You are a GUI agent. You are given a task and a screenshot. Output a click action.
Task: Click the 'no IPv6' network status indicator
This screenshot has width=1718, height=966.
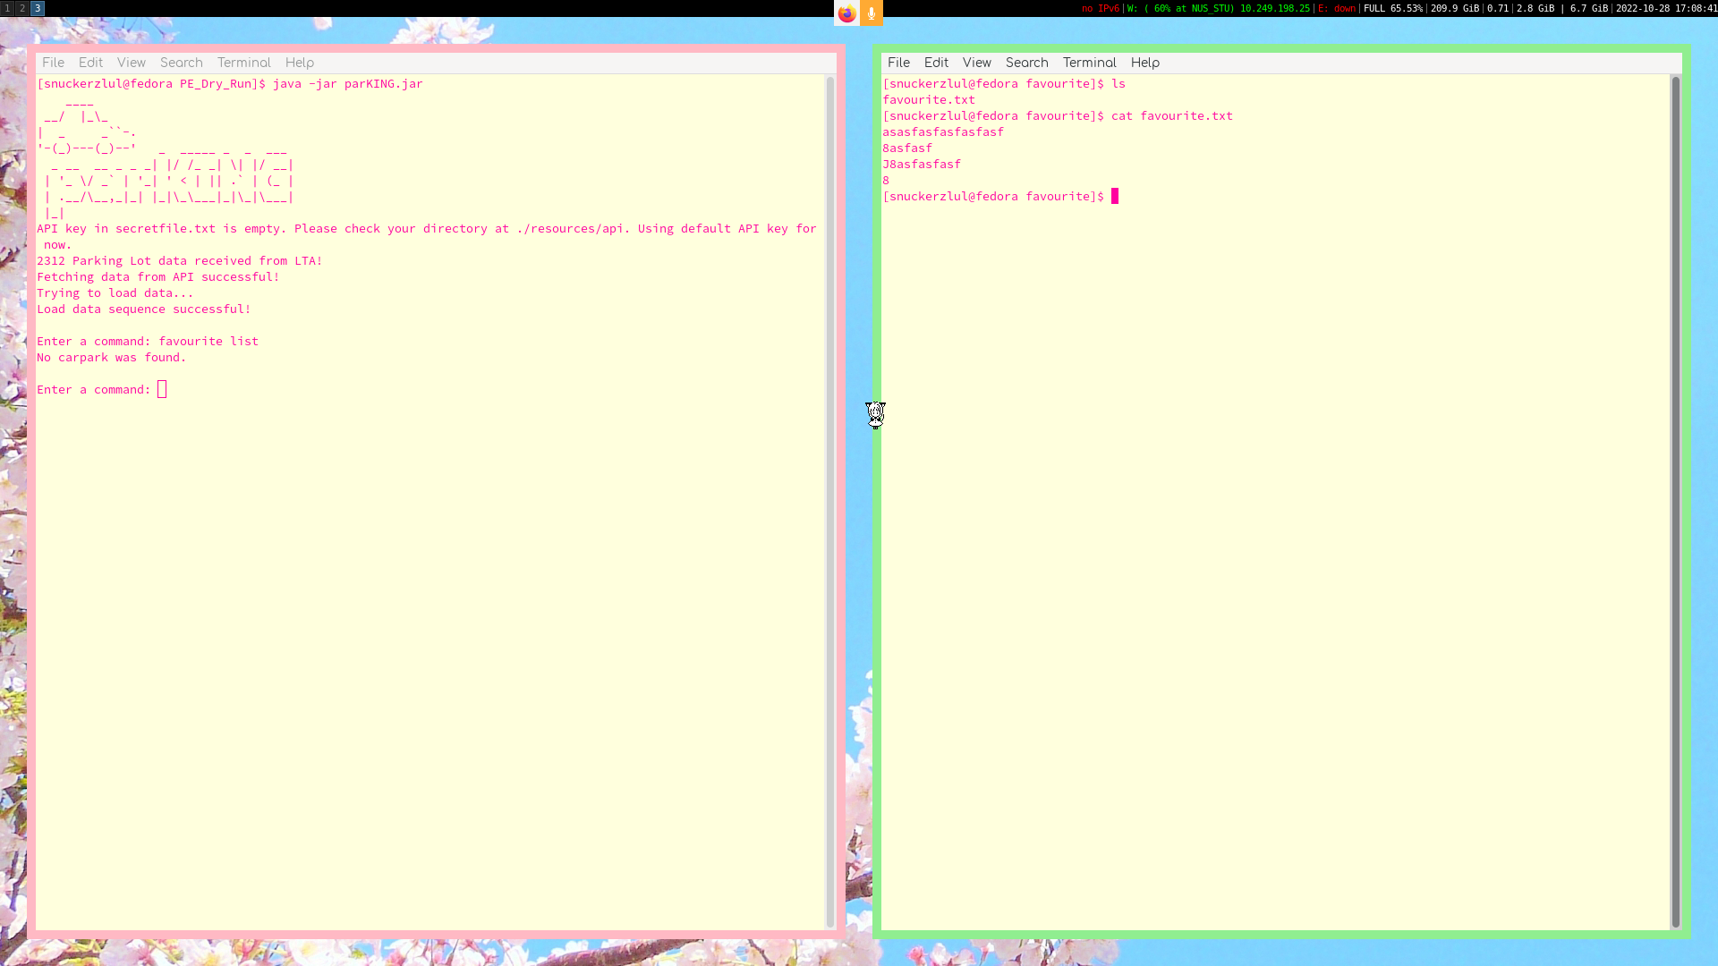pyautogui.click(x=1100, y=8)
